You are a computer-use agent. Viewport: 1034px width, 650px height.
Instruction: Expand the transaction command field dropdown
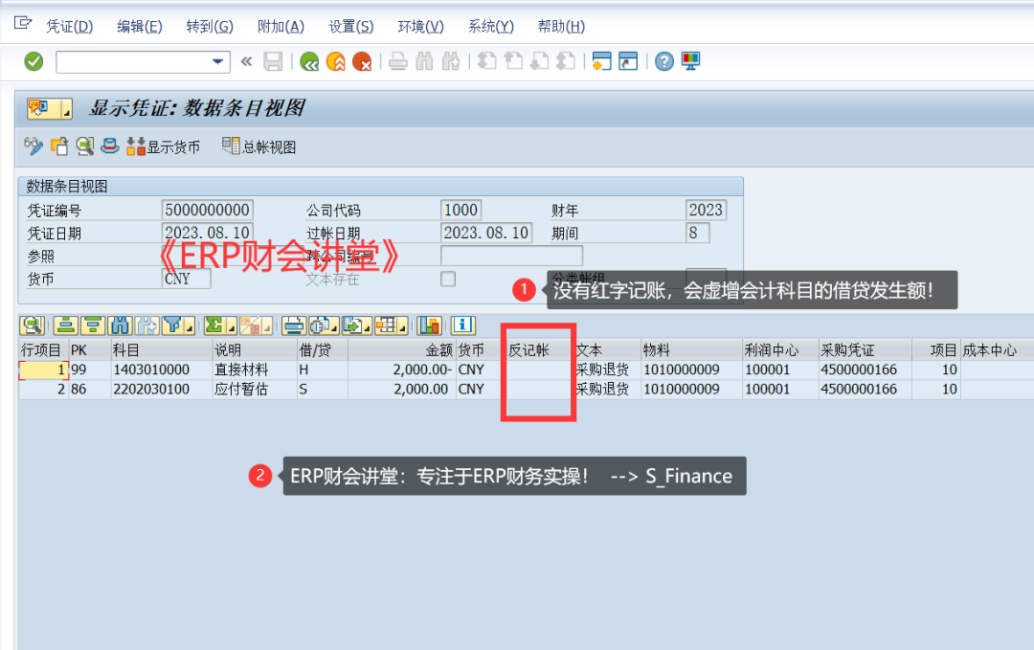click(218, 62)
